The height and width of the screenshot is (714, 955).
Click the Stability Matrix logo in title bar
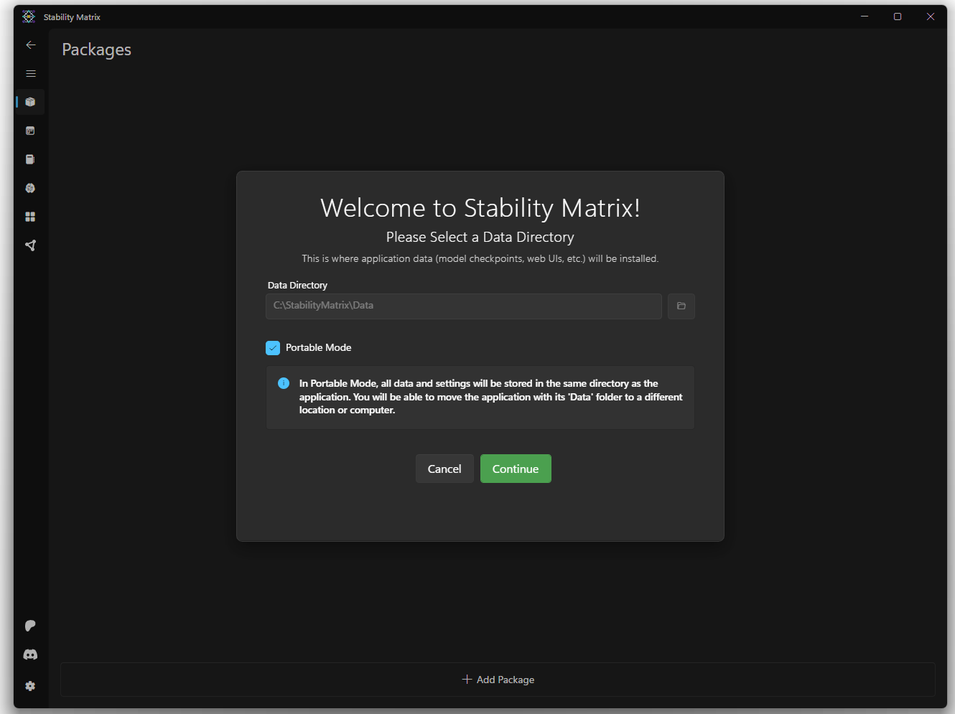pyautogui.click(x=29, y=17)
